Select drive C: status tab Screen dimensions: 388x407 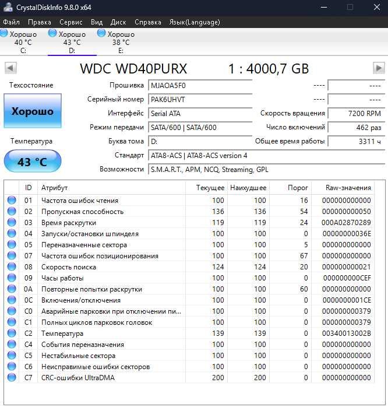point(23,42)
